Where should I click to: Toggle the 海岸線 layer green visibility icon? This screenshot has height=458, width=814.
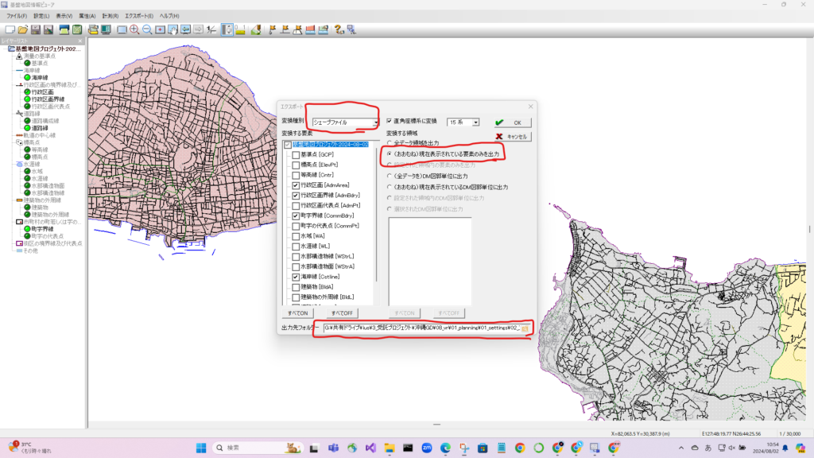coord(27,77)
